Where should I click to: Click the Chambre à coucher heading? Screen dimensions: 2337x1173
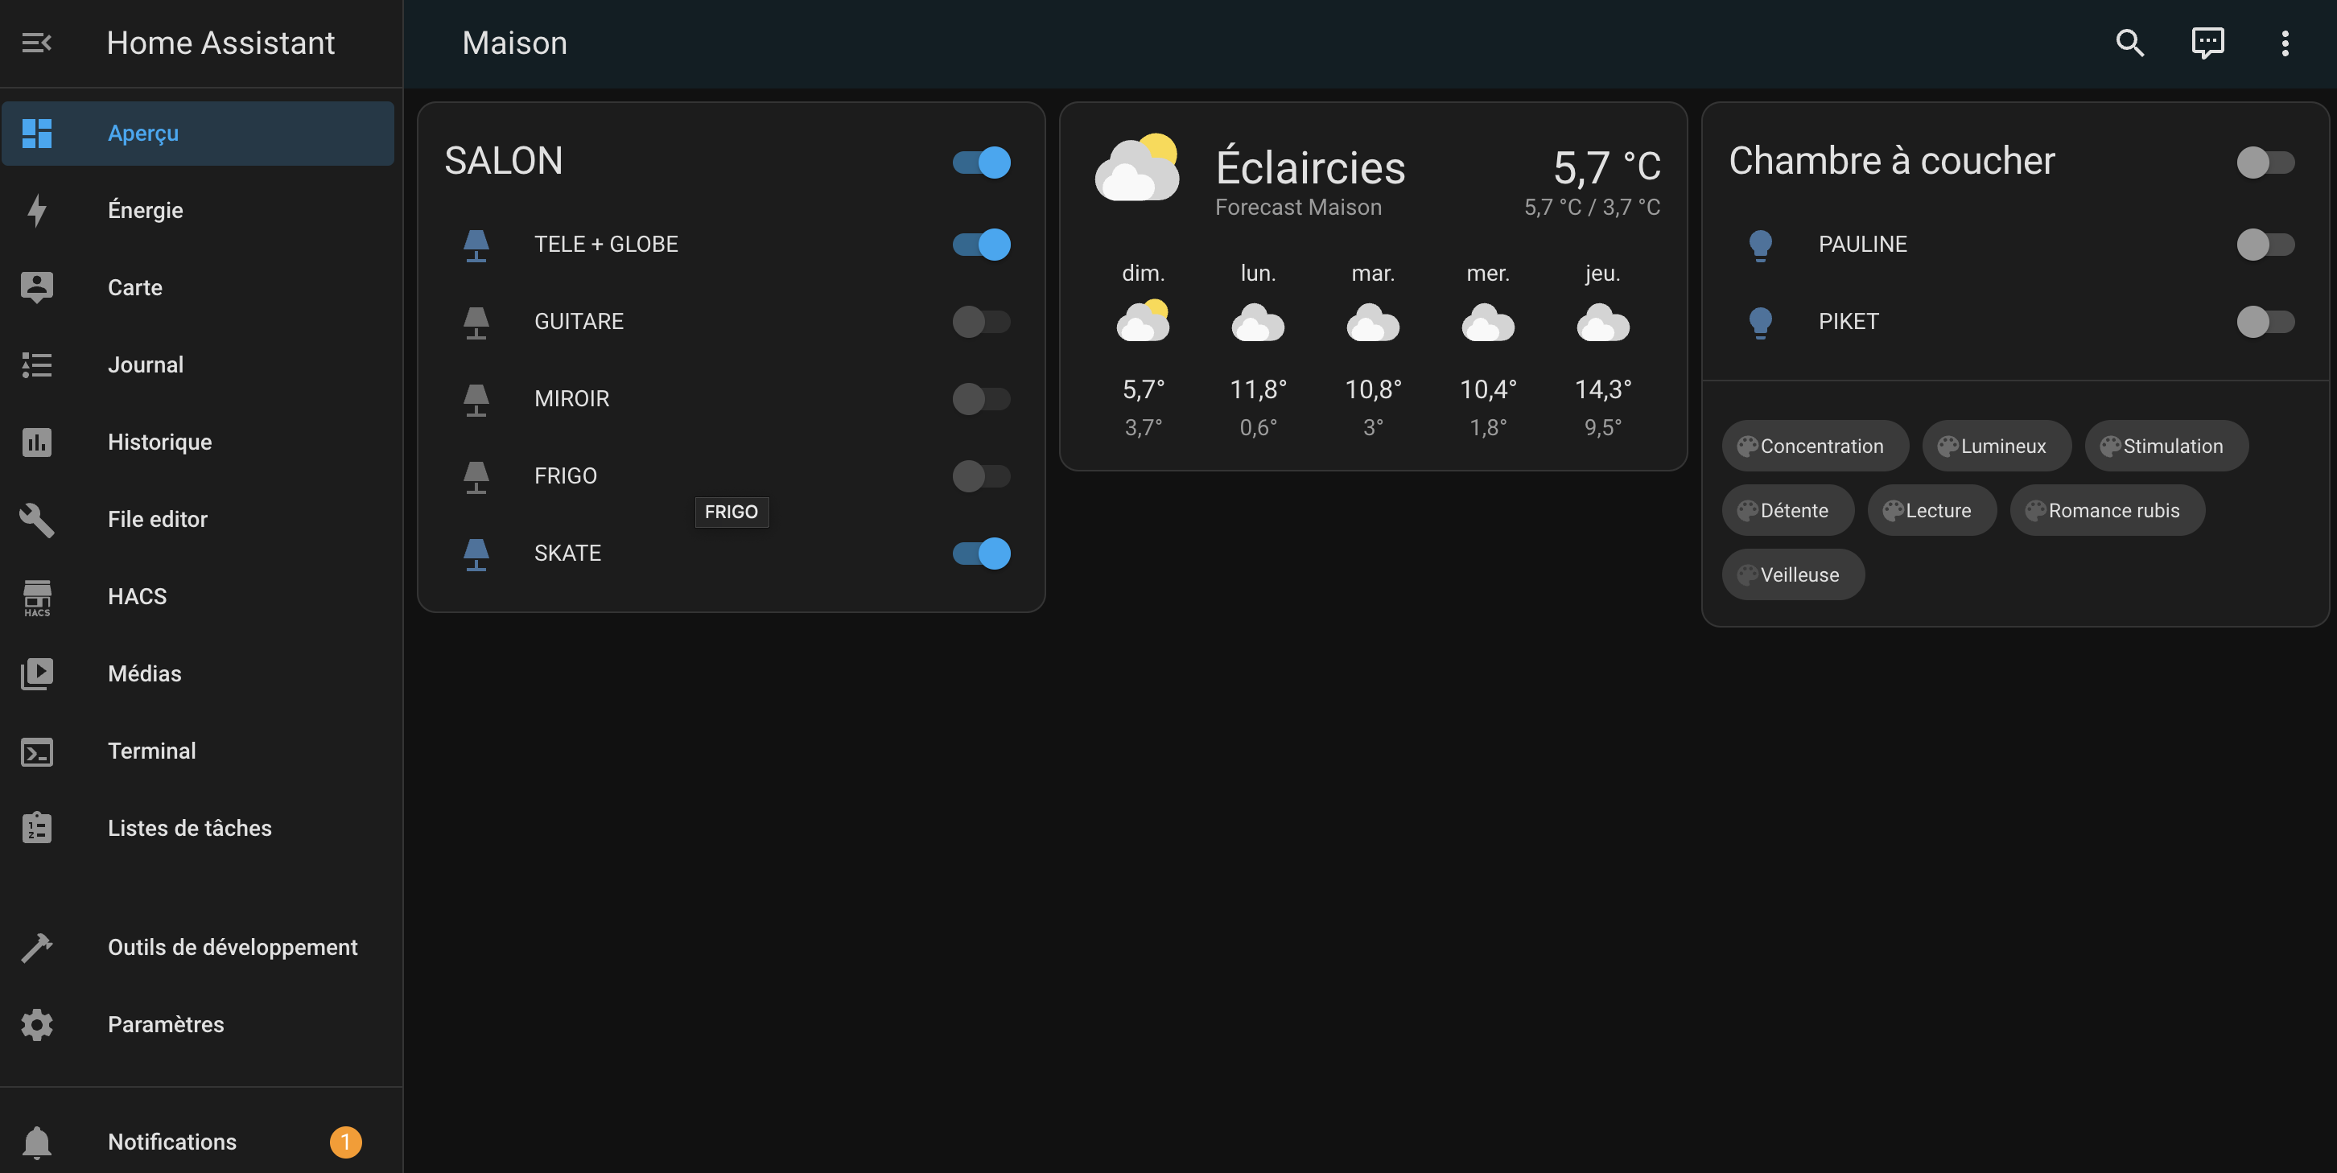point(1891,162)
